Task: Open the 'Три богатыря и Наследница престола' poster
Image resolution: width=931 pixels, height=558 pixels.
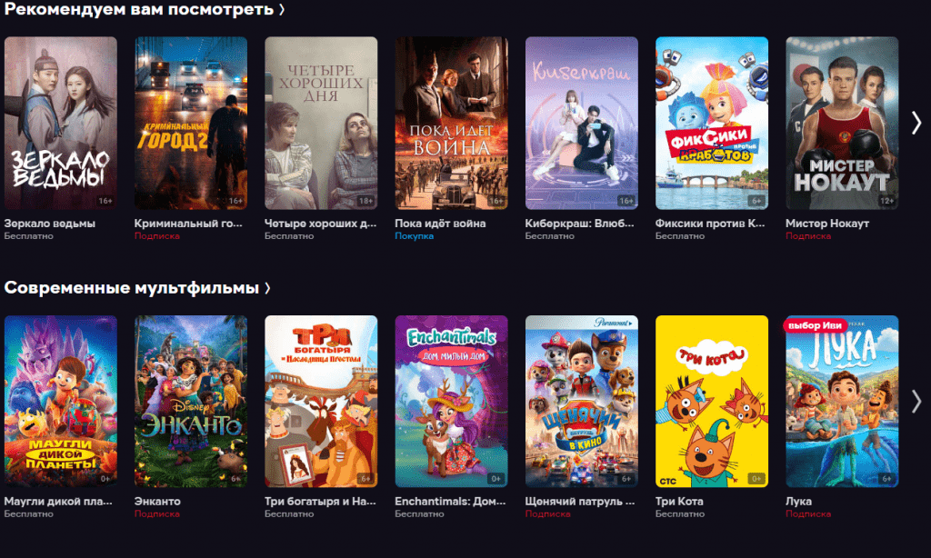Action: pos(321,402)
